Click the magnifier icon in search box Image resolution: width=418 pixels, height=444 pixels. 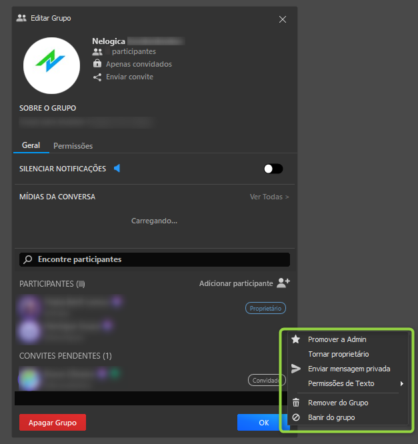coord(28,259)
